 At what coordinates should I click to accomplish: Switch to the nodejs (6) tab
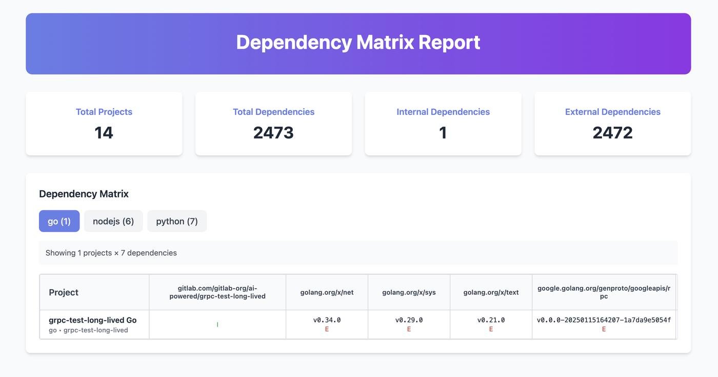point(113,221)
